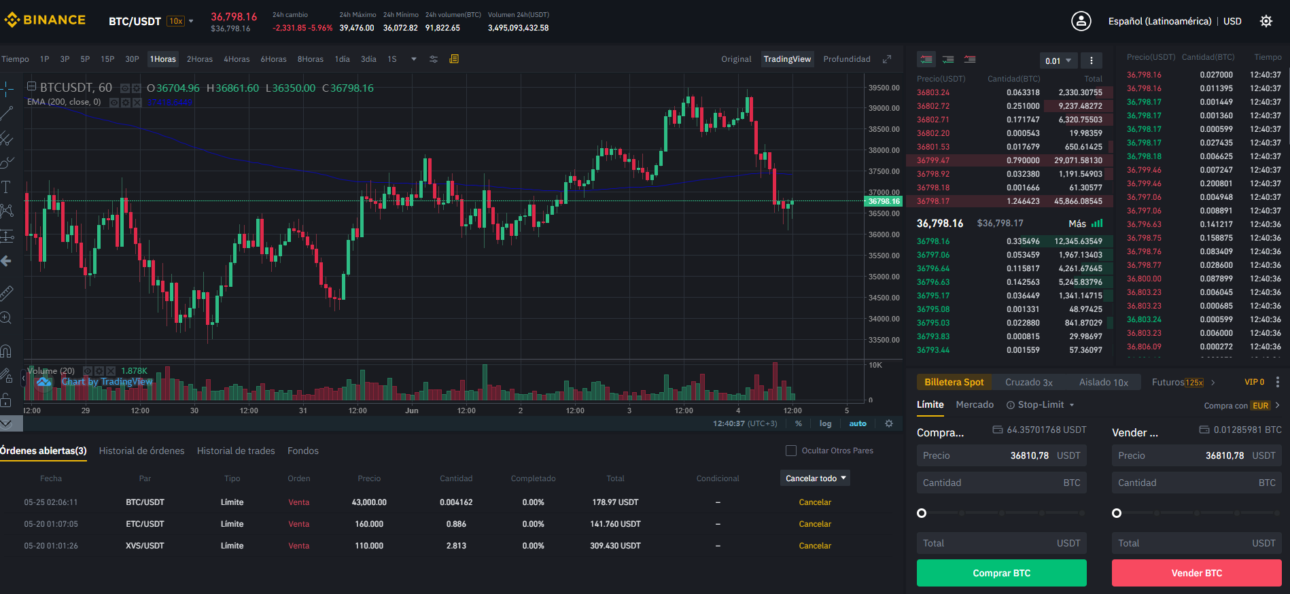Toggle auto scale on chart

[858, 423]
